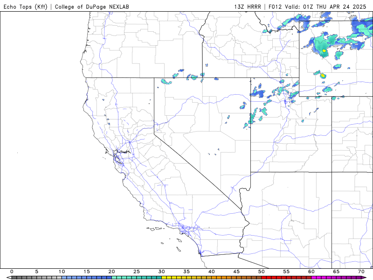The height and width of the screenshot is (280, 373).
Task: Pick the teal colorbar swatch below "25"
Action: click(137, 278)
